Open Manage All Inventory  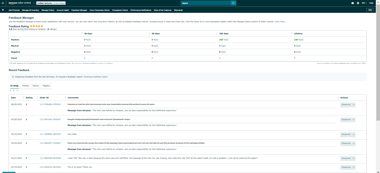point(30,10)
